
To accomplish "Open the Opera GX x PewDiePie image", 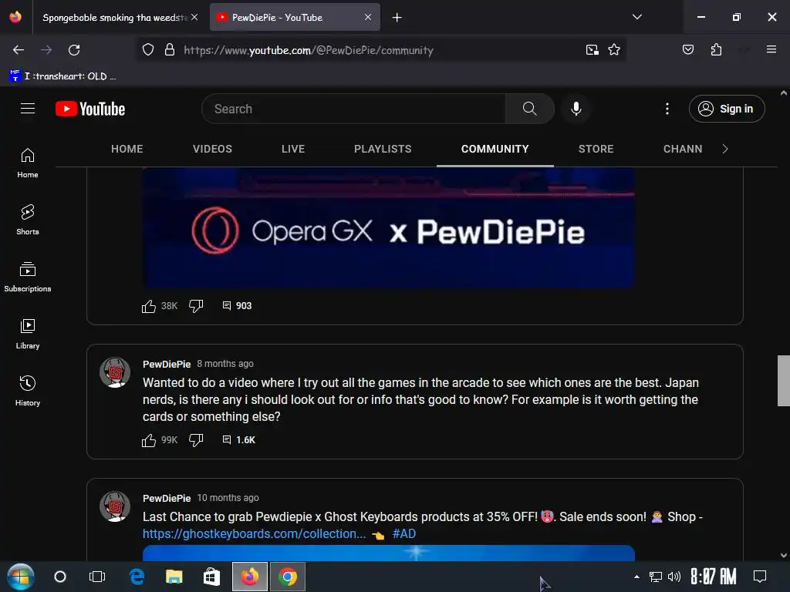I will click(x=389, y=227).
